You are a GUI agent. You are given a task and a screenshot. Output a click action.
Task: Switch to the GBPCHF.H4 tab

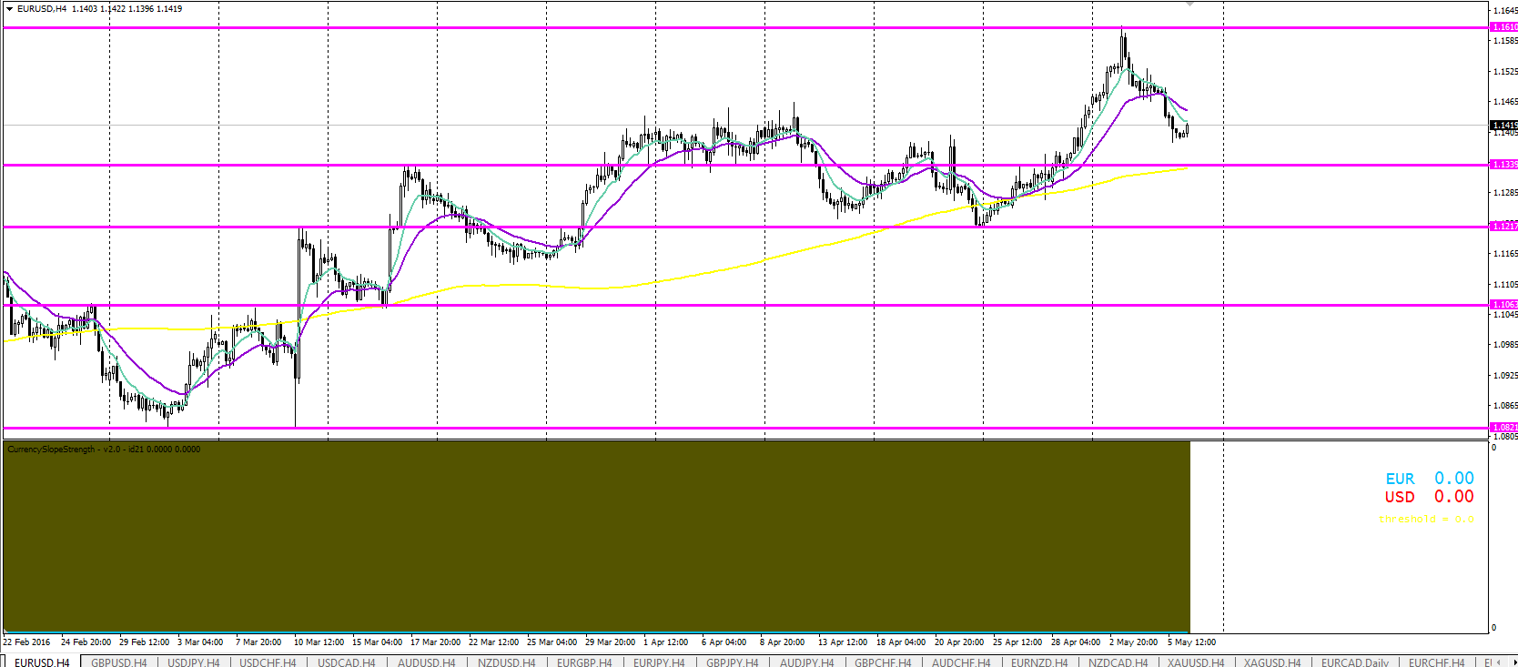tap(883, 662)
